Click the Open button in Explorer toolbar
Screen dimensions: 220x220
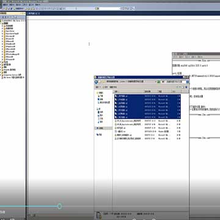click(x=105, y=87)
